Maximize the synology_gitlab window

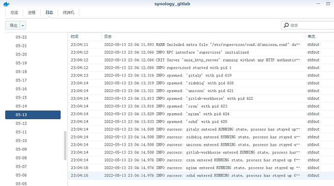click(x=328, y=3)
